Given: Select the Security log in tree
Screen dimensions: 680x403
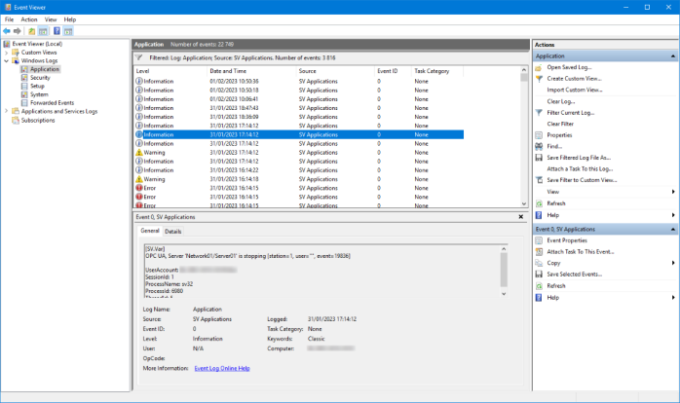Looking at the screenshot, I should pyautogui.click(x=39, y=77).
